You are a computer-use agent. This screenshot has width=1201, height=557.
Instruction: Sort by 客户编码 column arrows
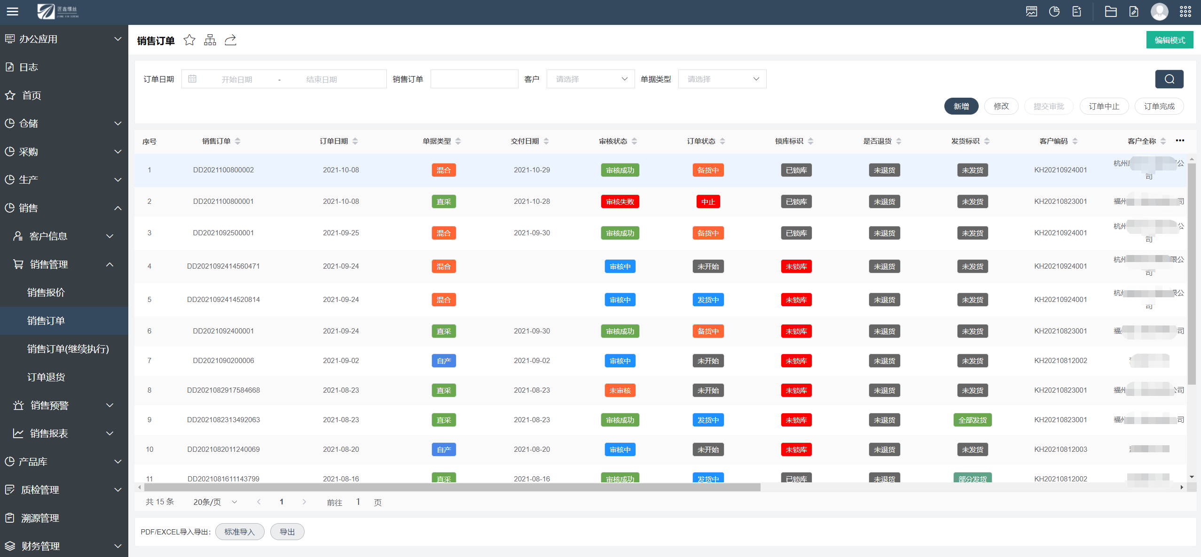coord(1075,141)
